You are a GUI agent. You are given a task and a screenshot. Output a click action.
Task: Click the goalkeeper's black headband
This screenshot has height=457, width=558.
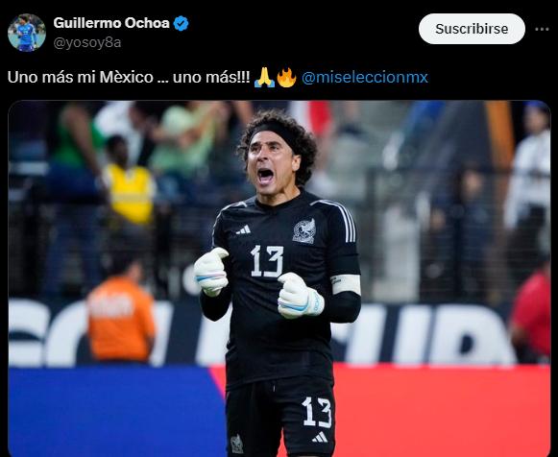coord(276,132)
